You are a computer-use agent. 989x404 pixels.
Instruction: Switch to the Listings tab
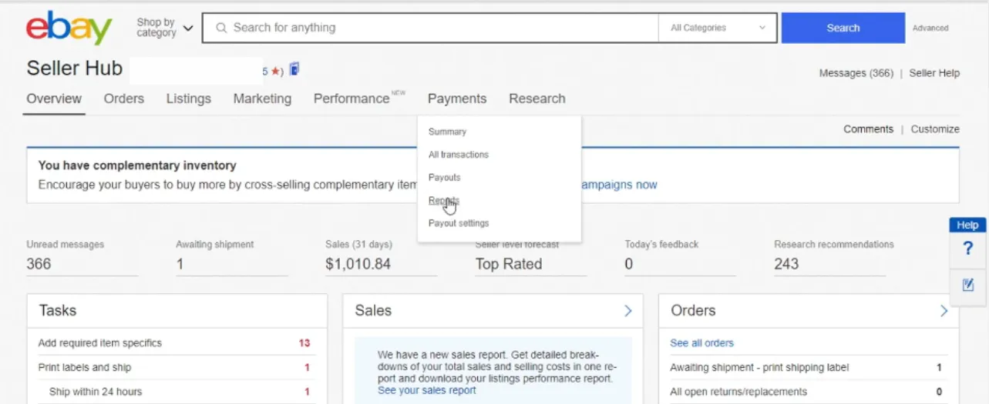point(189,98)
